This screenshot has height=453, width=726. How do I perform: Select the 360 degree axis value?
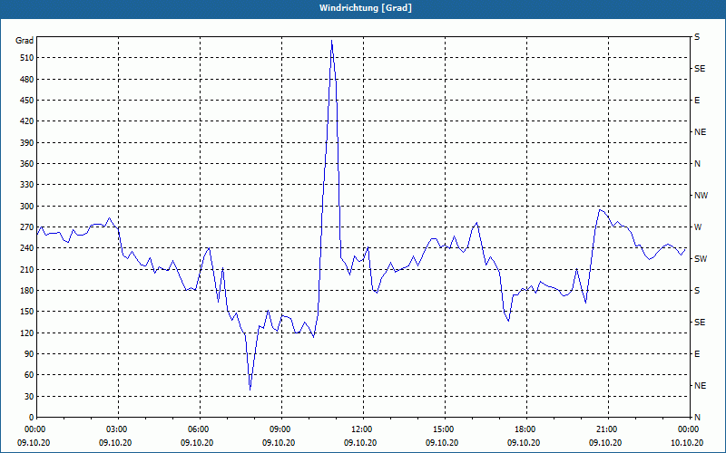point(27,164)
